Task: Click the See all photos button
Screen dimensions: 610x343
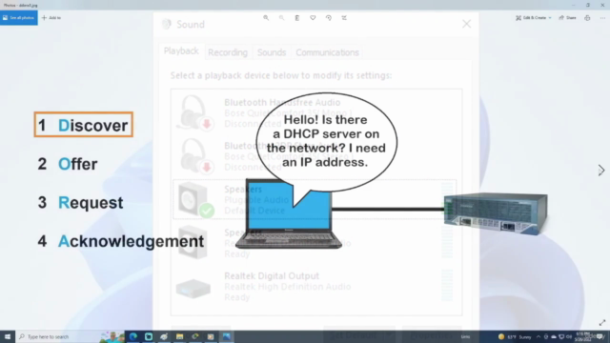Action: [19, 18]
